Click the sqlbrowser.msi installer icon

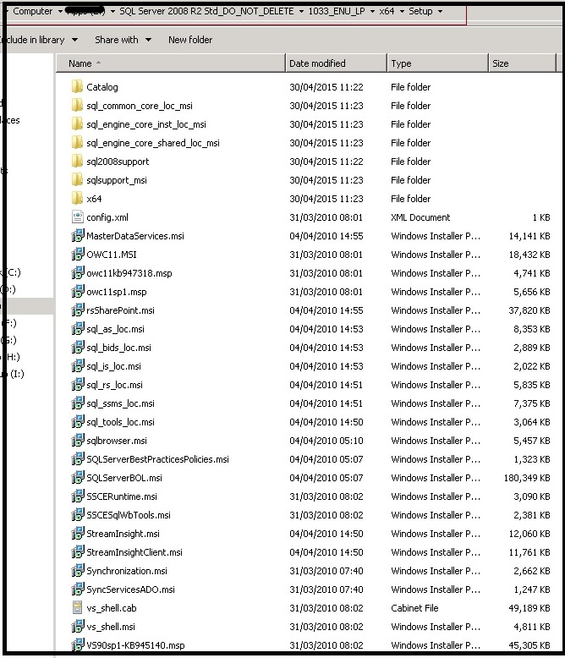click(x=77, y=441)
